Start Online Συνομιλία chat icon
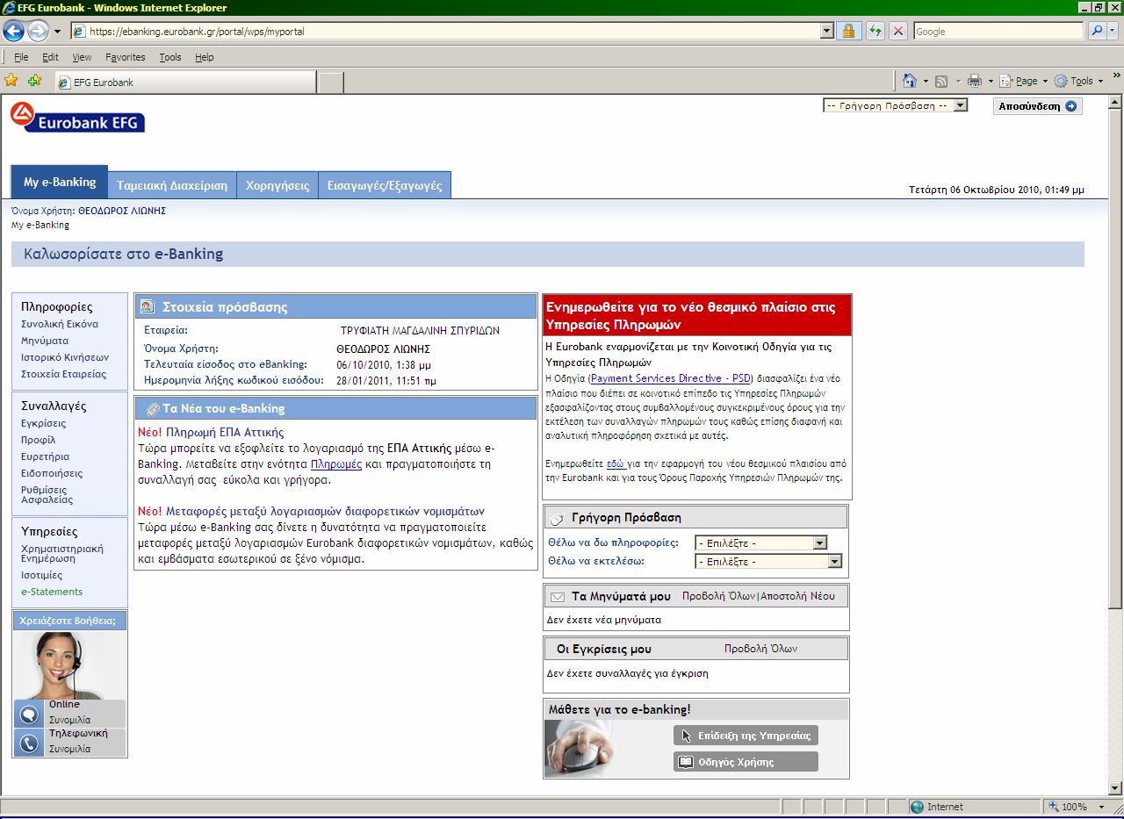Viewport: 1124px width, 819px height. tap(29, 715)
